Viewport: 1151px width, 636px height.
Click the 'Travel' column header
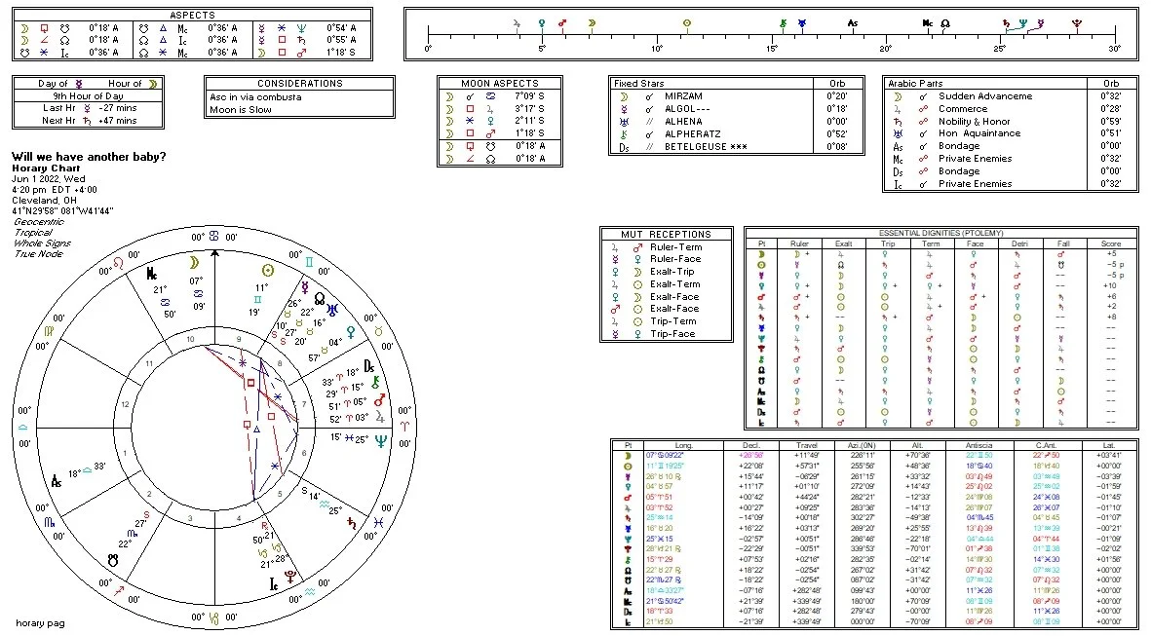coord(807,445)
